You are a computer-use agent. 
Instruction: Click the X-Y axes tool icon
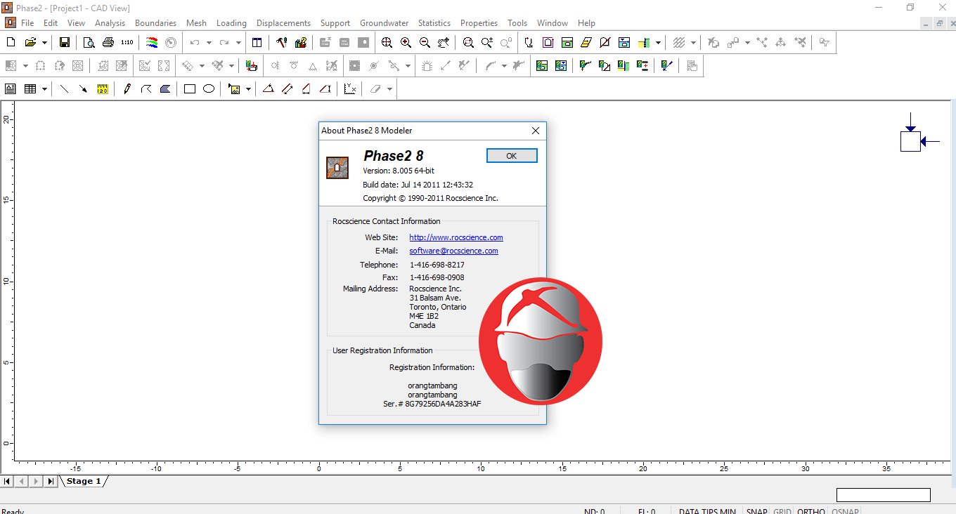(350, 89)
